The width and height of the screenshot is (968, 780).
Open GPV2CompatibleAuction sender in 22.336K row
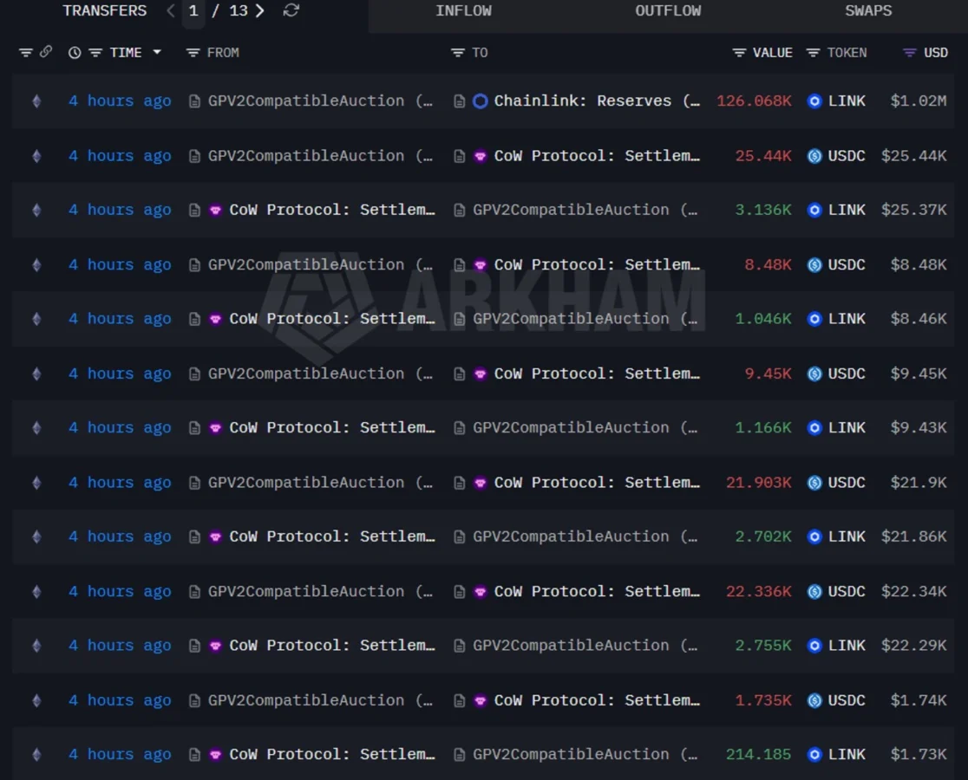click(320, 592)
